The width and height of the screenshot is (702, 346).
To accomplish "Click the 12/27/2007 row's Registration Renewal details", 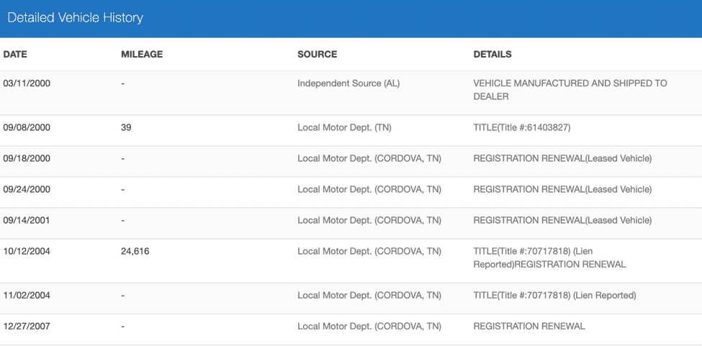I will point(528,326).
